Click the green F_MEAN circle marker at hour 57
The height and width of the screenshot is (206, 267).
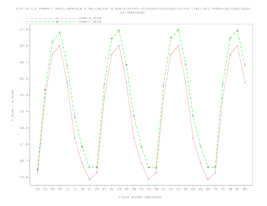(x=178, y=30)
